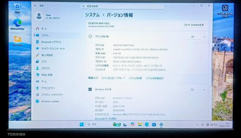Show hidden icons in the system tray
241x138 pixels.
(197, 125)
